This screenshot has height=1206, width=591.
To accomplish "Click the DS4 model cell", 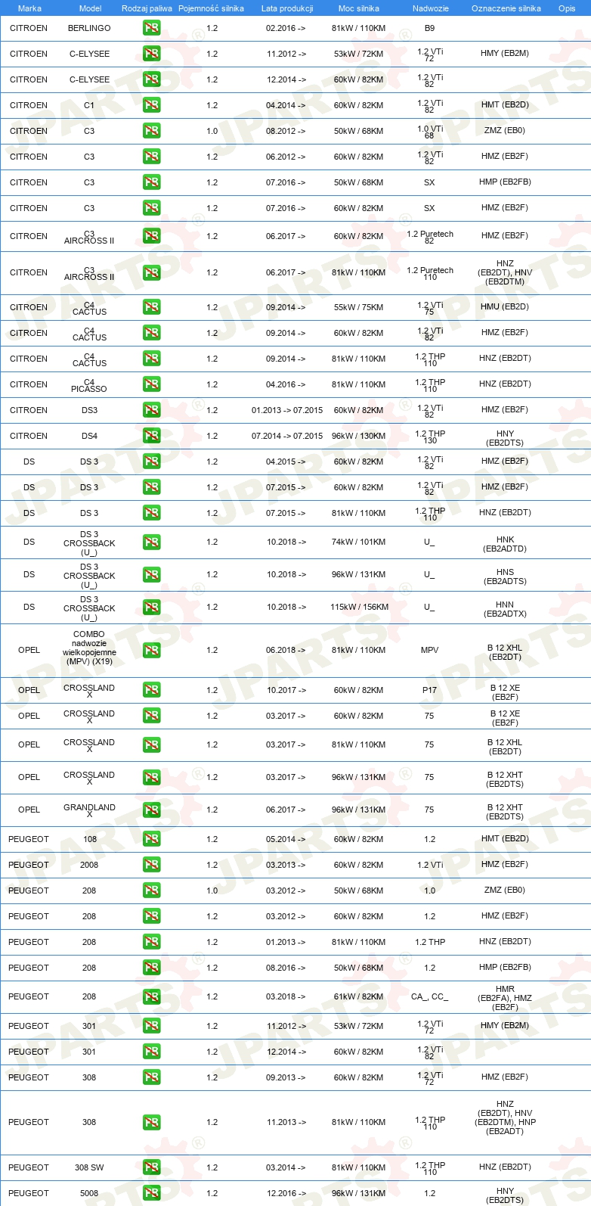I will pos(89,436).
